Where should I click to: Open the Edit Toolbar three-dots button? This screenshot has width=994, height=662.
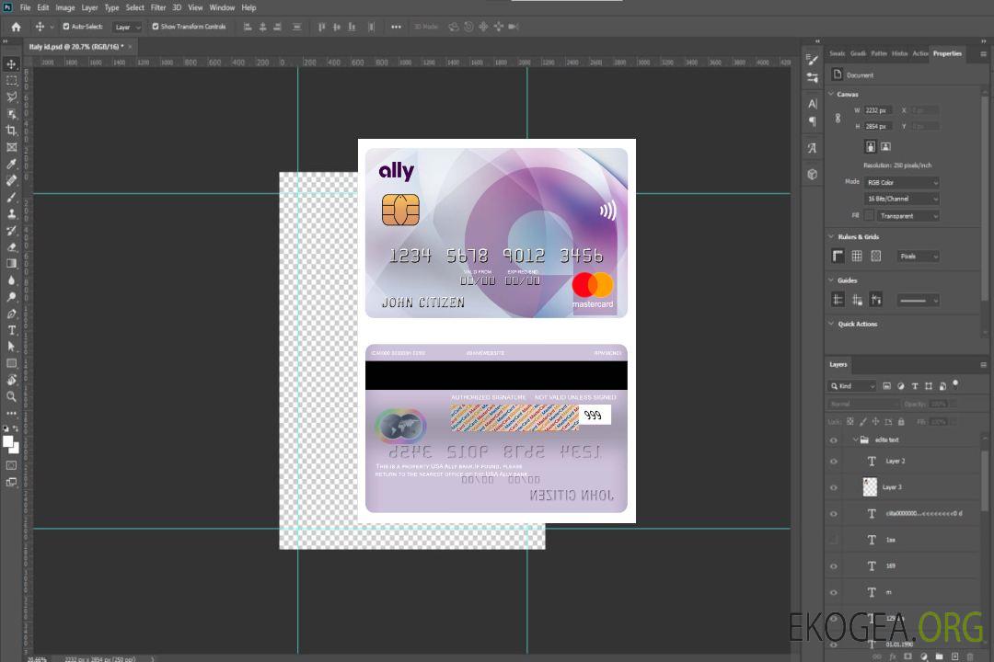click(x=11, y=413)
